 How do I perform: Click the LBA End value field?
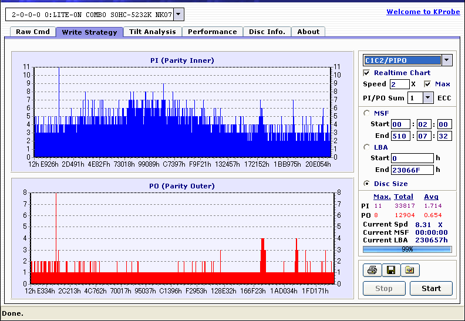coord(412,170)
